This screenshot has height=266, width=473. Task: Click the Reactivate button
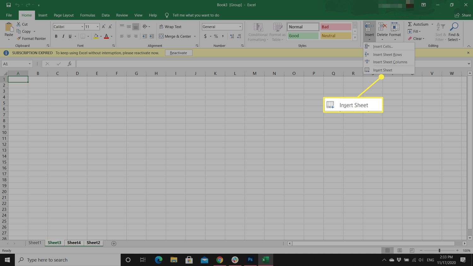click(x=178, y=53)
